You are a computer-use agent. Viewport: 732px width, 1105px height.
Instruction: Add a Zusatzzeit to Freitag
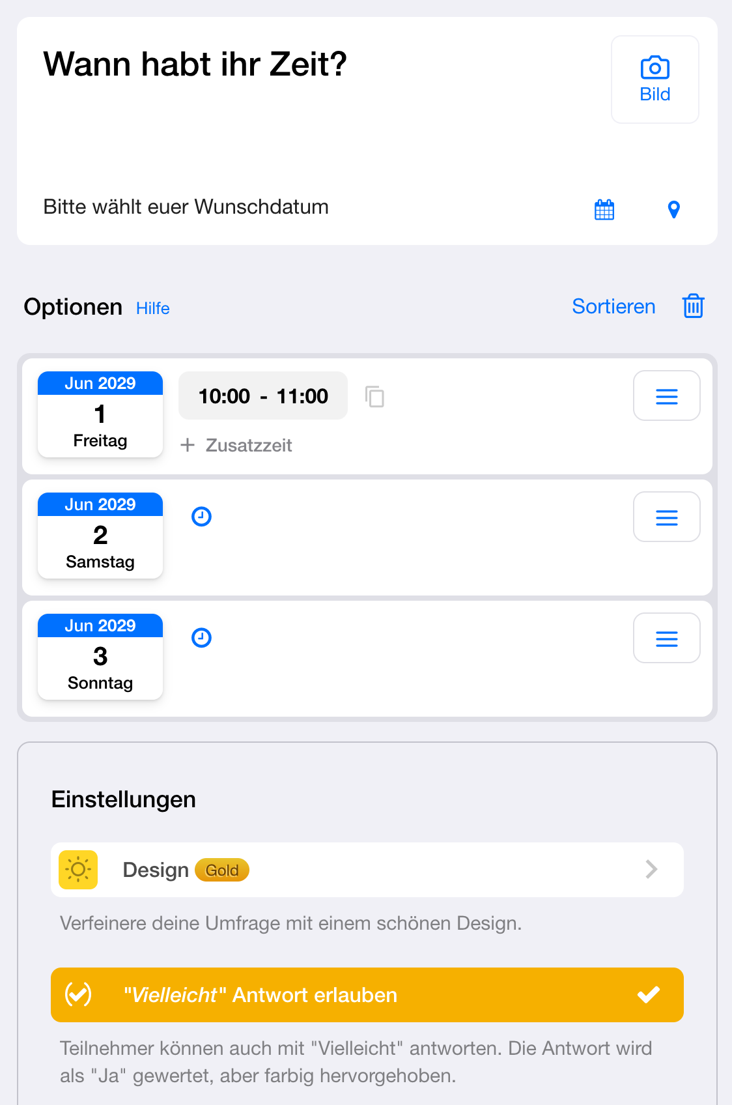point(237,446)
